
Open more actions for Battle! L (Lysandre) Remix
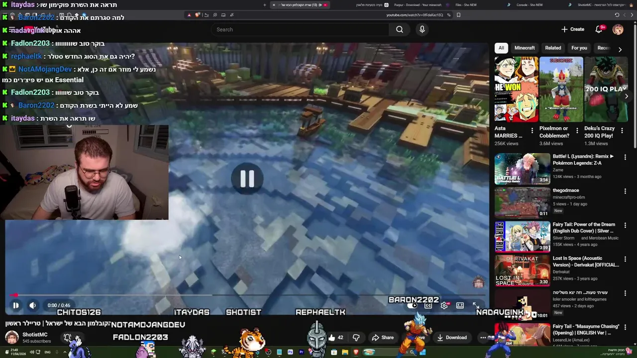[625, 157]
